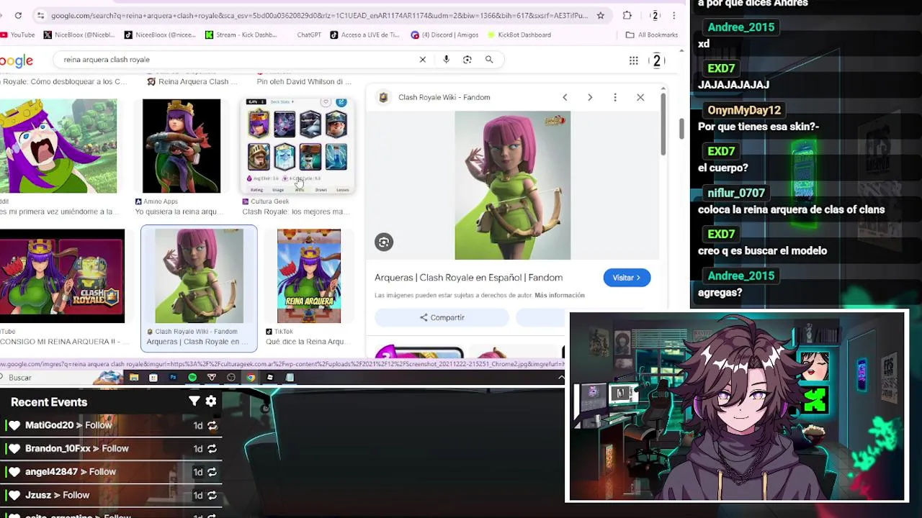
Task: Click the angel42847 follow event row
Action: pyautogui.click(x=112, y=472)
